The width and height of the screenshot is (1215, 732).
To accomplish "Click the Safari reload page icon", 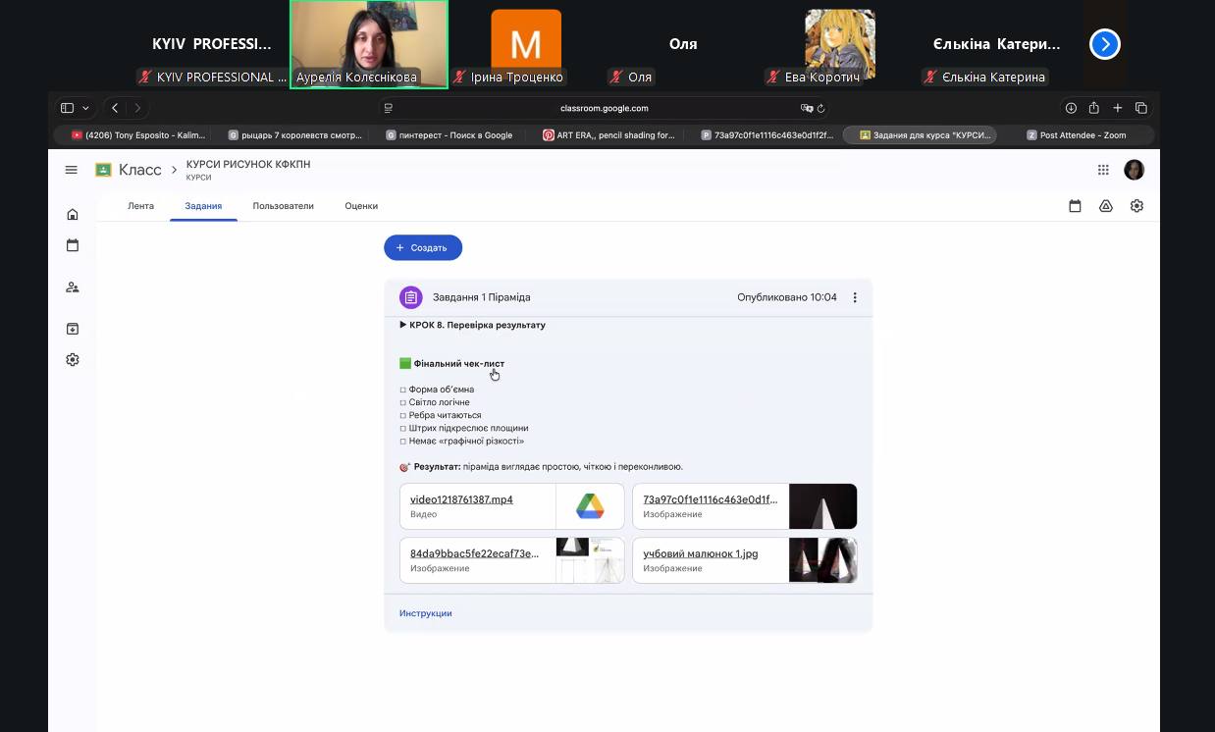I will (x=821, y=108).
